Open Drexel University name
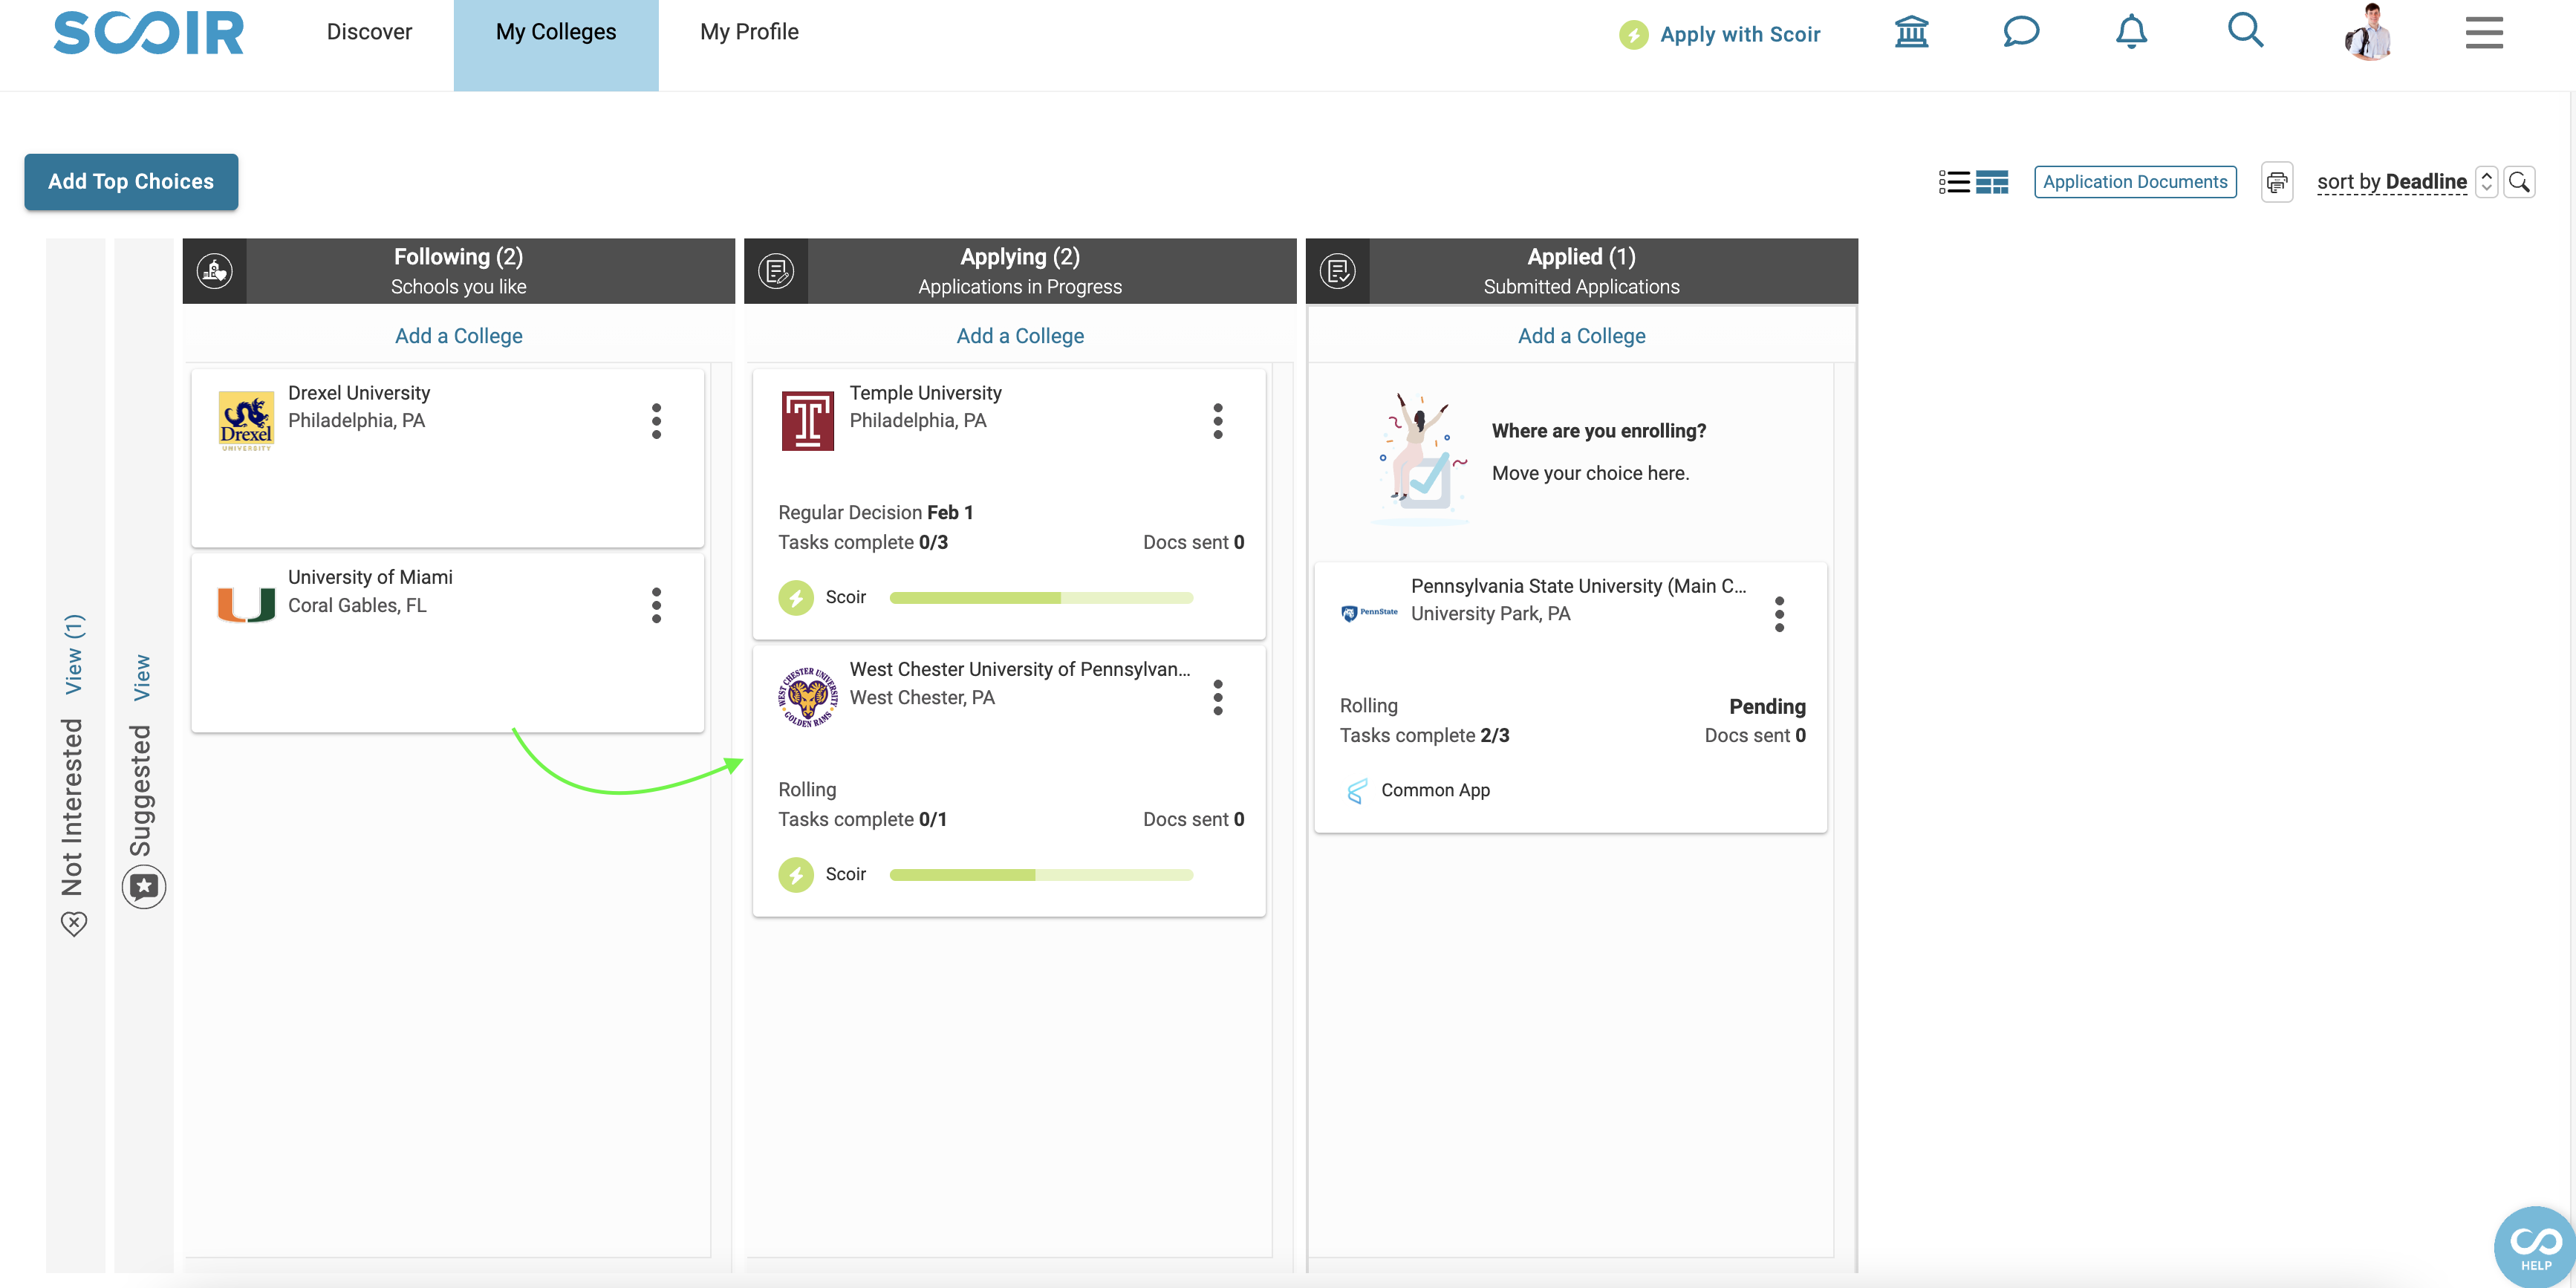The image size is (2576, 1288). pyautogui.click(x=359, y=393)
